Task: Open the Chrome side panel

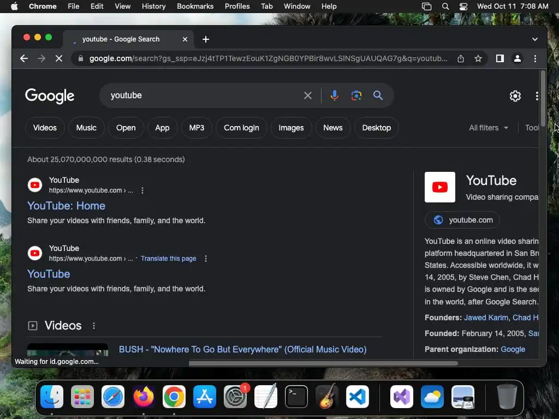Action: tap(500, 58)
